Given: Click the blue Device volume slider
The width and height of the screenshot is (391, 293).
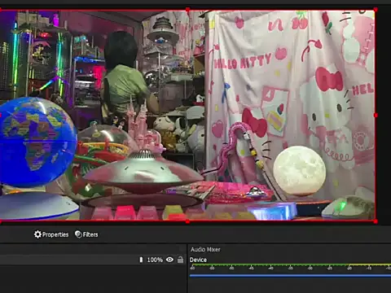Looking at the screenshot, I should tap(290, 276).
